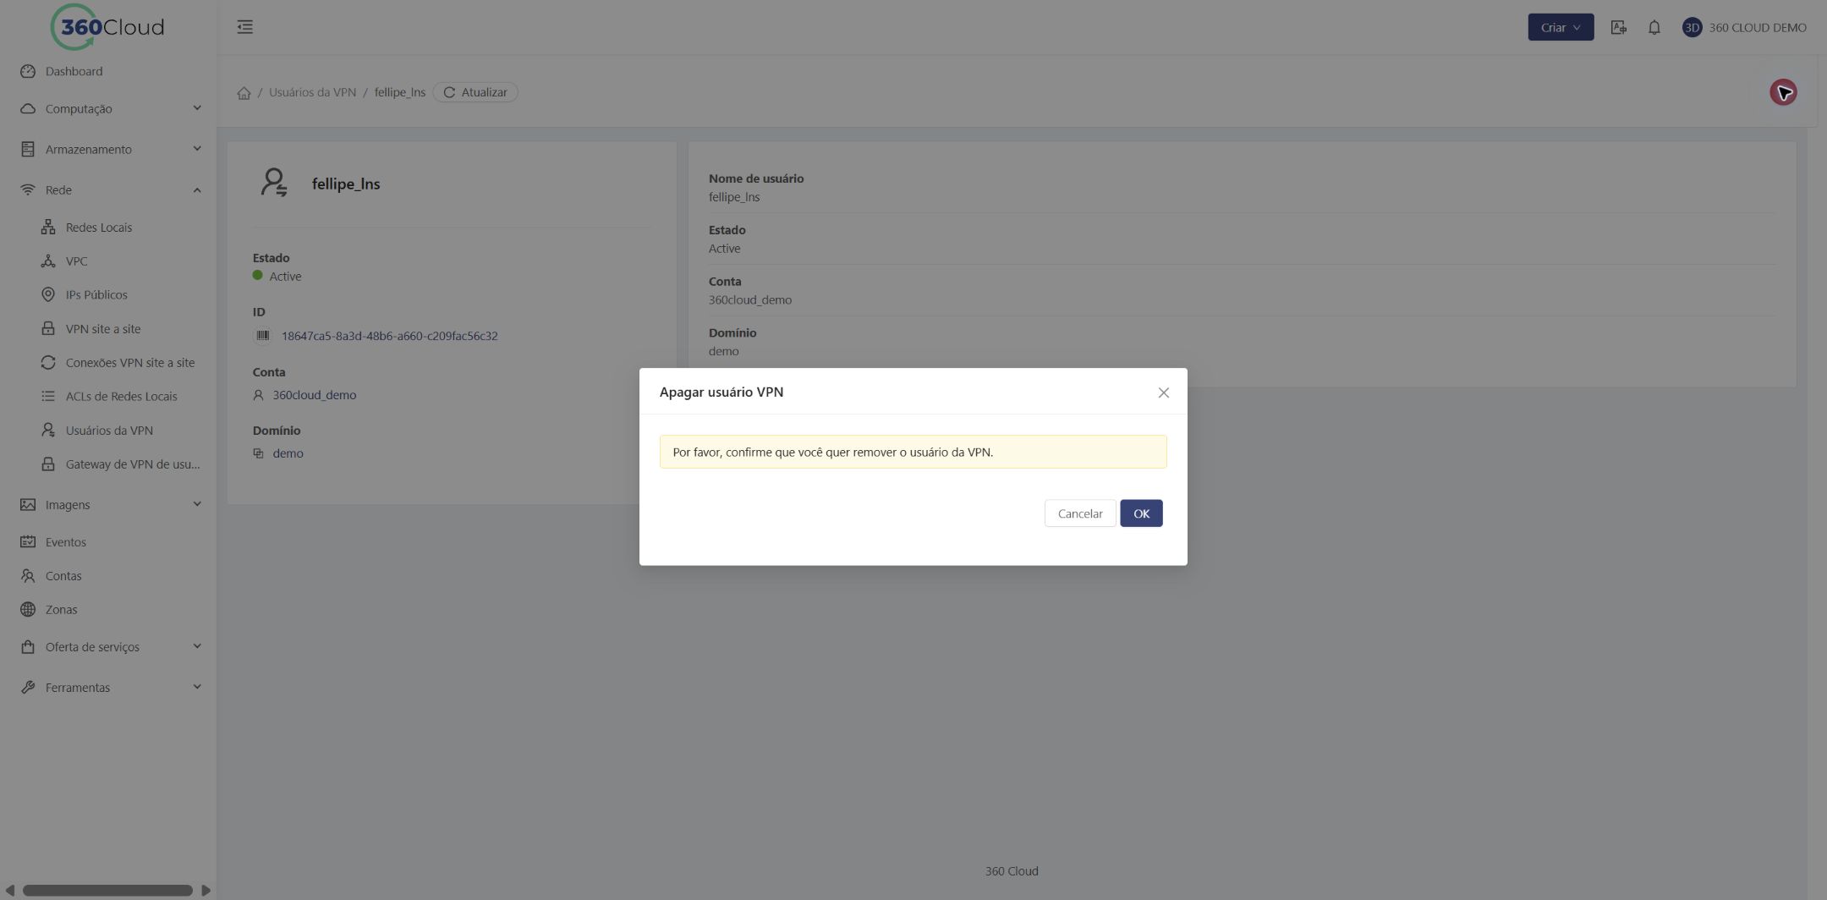Toggle the sidebar collapse icon
The width and height of the screenshot is (1827, 900).
click(x=244, y=27)
